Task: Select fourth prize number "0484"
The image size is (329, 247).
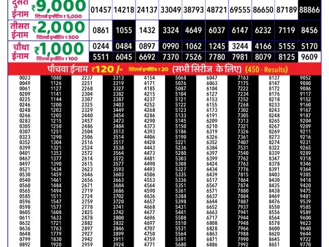Action: [x=124, y=47]
